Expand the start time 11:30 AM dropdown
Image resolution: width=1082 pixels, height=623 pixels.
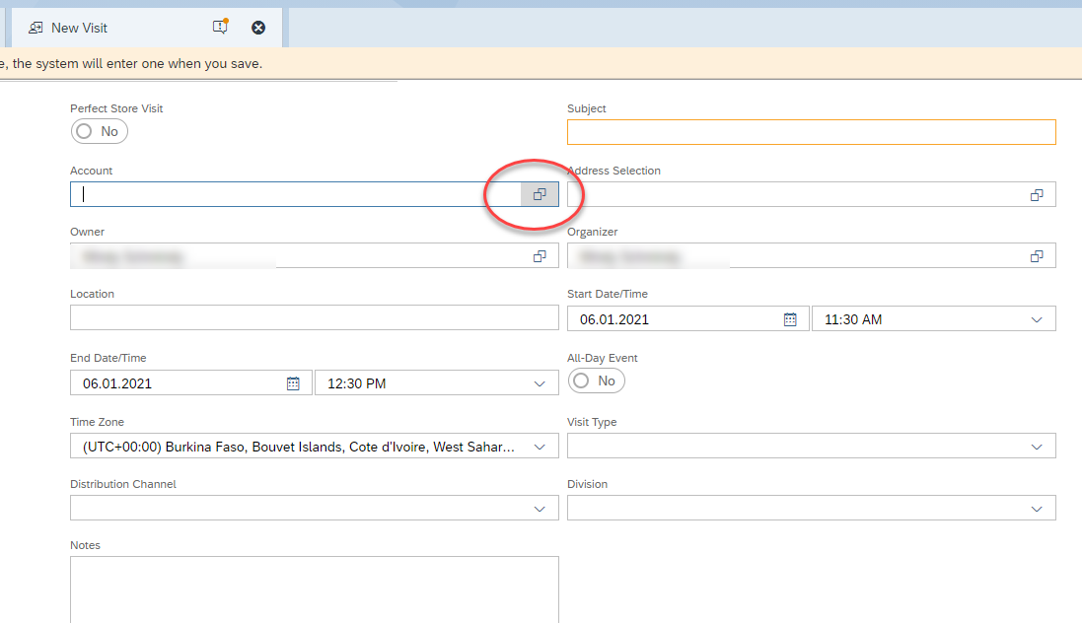(1037, 319)
